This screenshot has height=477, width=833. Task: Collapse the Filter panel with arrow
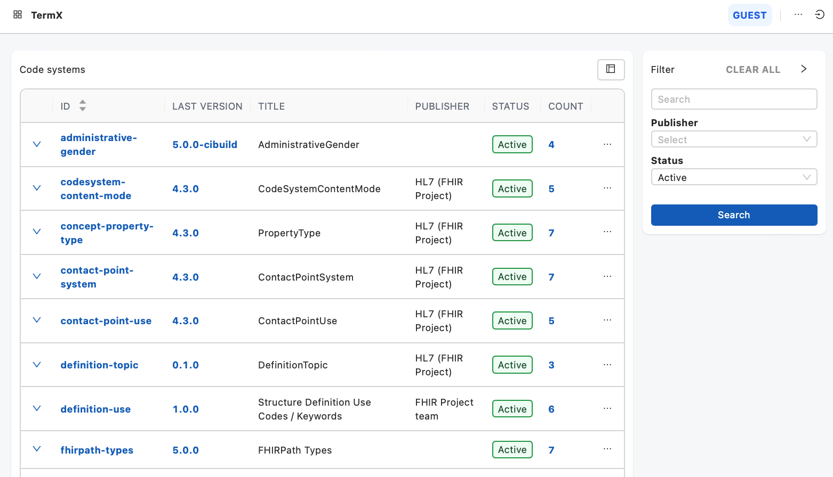[804, 69]
